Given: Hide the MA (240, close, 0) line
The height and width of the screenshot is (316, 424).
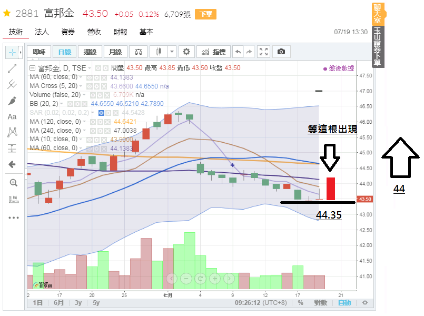Looking at the screenshot, I should 93,131.
